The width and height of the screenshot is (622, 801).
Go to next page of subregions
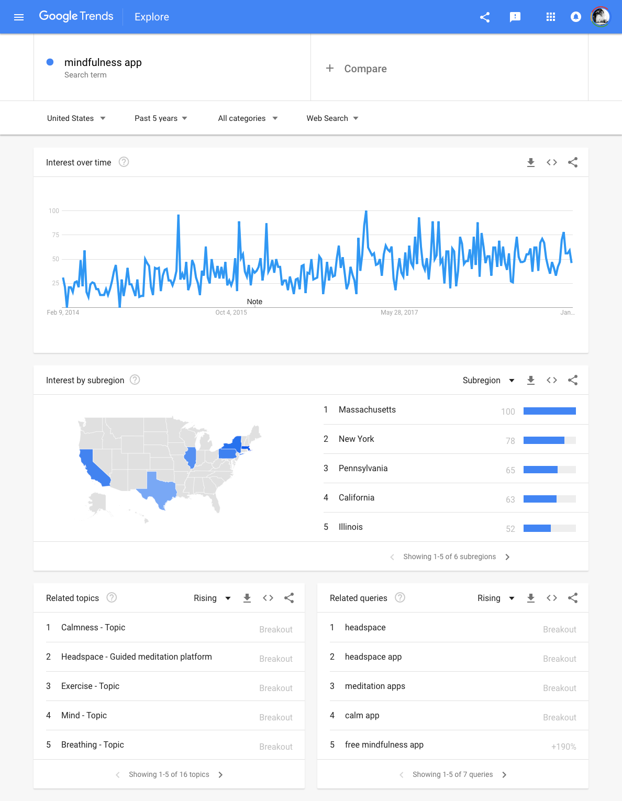coord(507,557)
